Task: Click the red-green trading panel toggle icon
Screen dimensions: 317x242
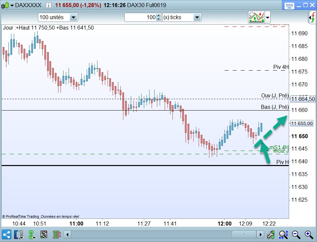Action: 312,17
